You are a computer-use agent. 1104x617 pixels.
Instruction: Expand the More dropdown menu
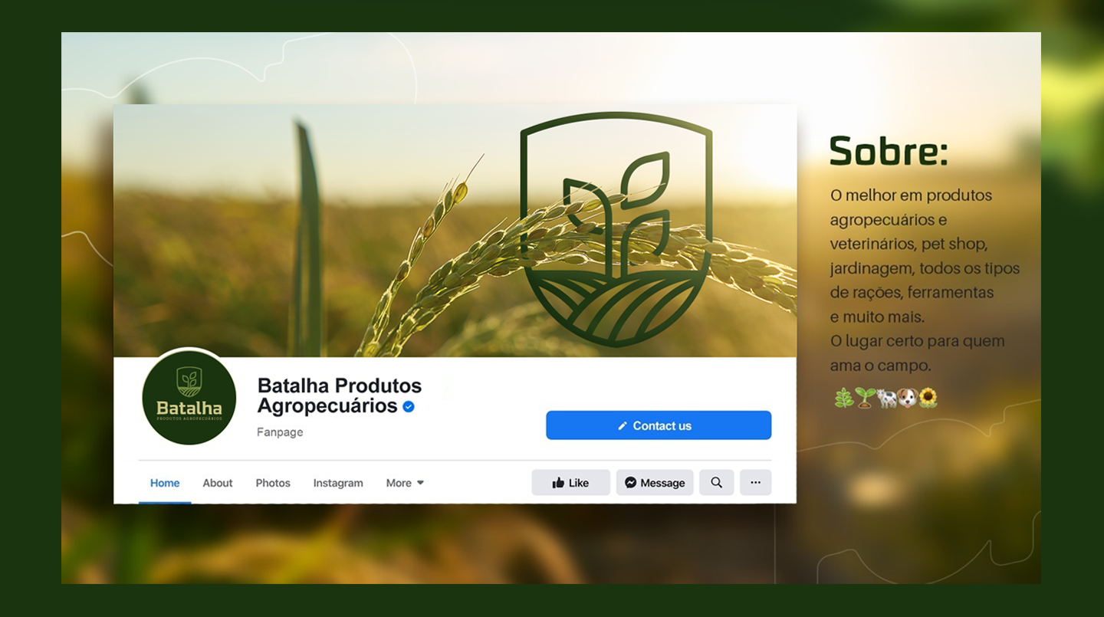pyautogui.click(x=405, y=483)
